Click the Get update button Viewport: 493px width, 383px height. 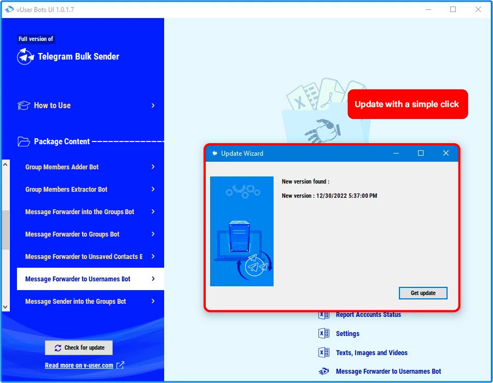(423, 293)
